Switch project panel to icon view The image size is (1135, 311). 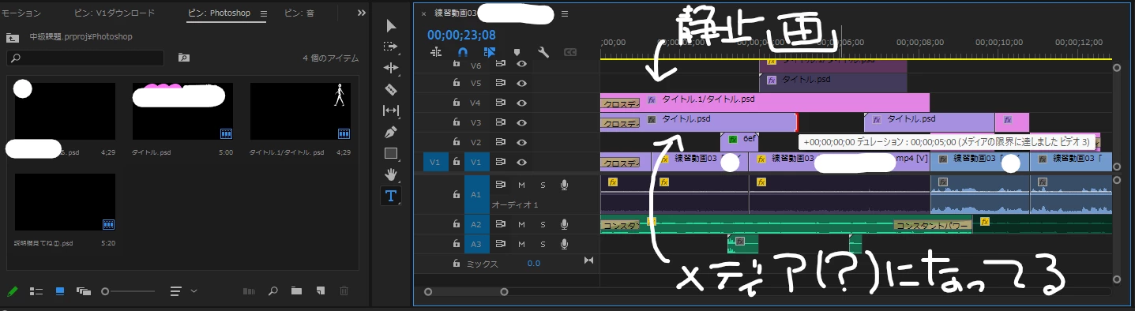click(60, 291)
